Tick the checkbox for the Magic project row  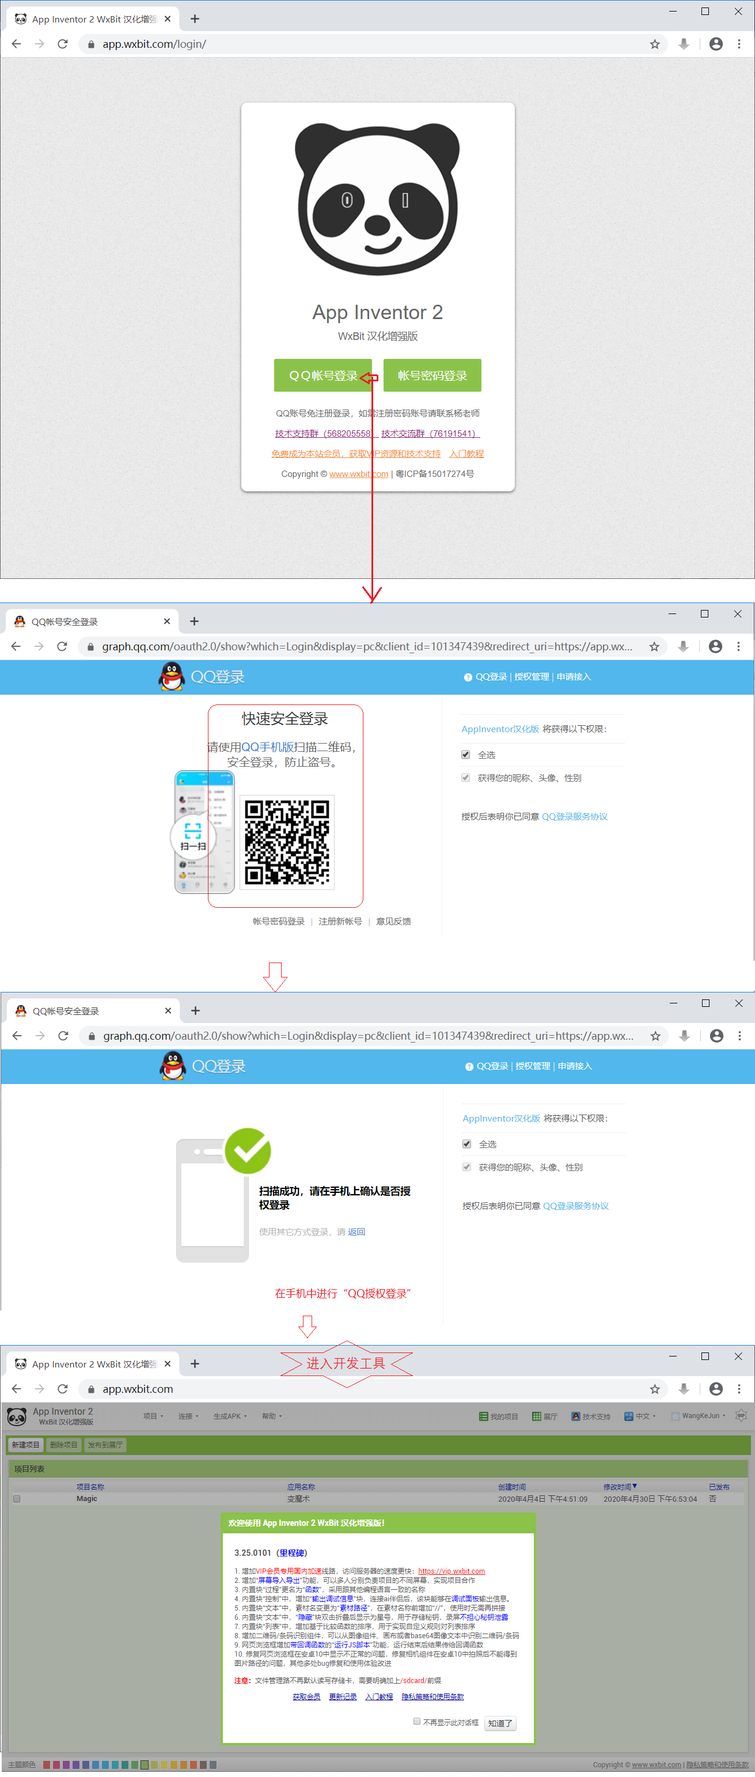click(x=17, y=1499)
